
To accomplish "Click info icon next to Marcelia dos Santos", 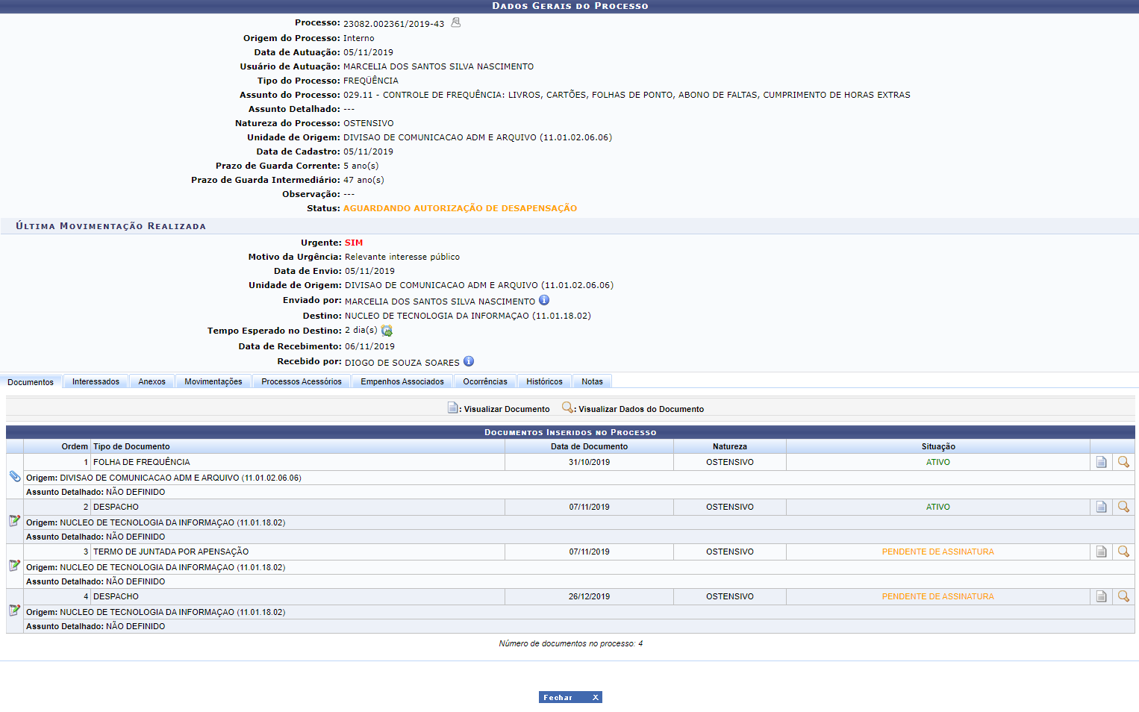I will [544, 300].
